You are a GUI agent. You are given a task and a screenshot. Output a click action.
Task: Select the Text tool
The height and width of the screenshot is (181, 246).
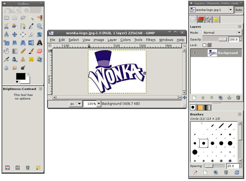click(40, 43)
